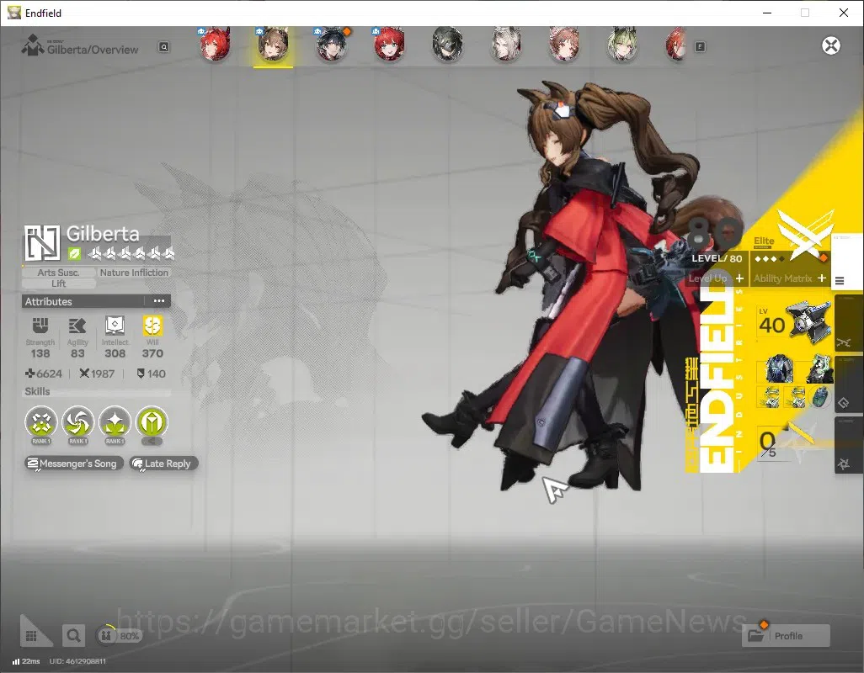This screenshot has width=864, height=673.
Task: Open the Late Reply talent
Action: tap(163, 464)
